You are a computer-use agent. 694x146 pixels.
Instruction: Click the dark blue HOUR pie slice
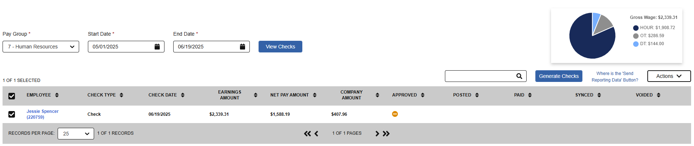[x=587, y=40]
